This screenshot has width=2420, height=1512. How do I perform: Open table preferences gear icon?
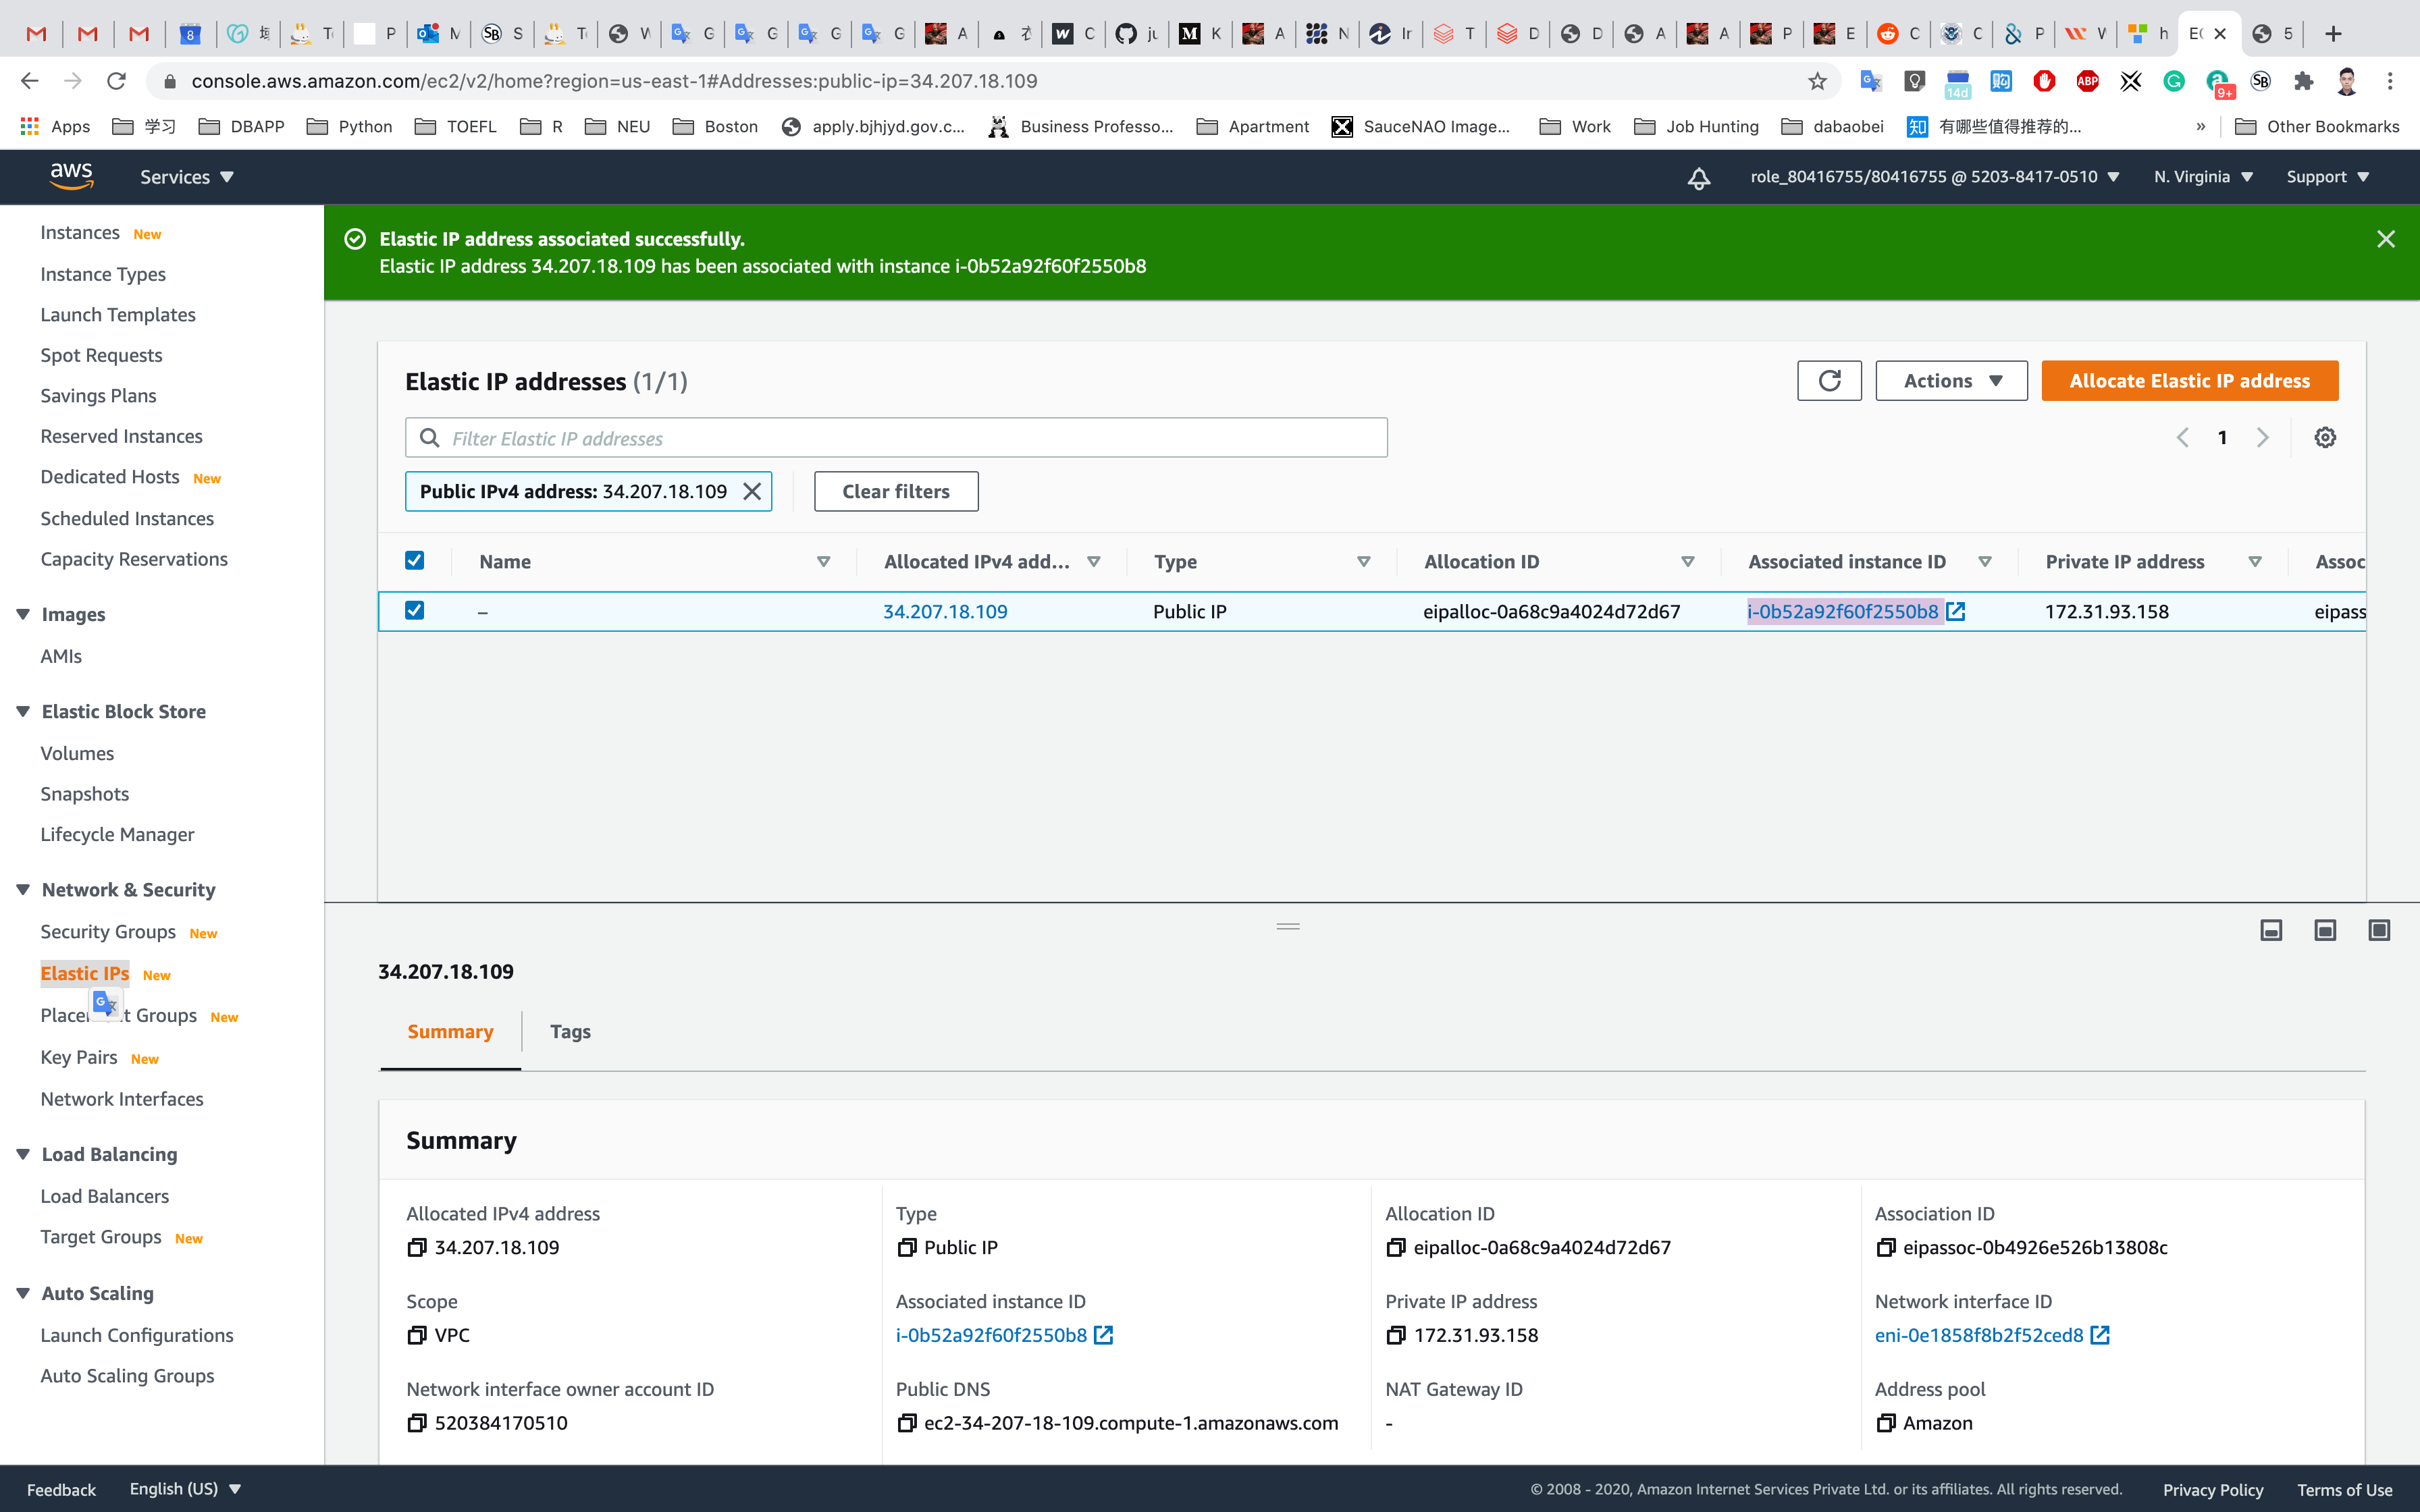pyautogui.click(x=2325, y=438)
